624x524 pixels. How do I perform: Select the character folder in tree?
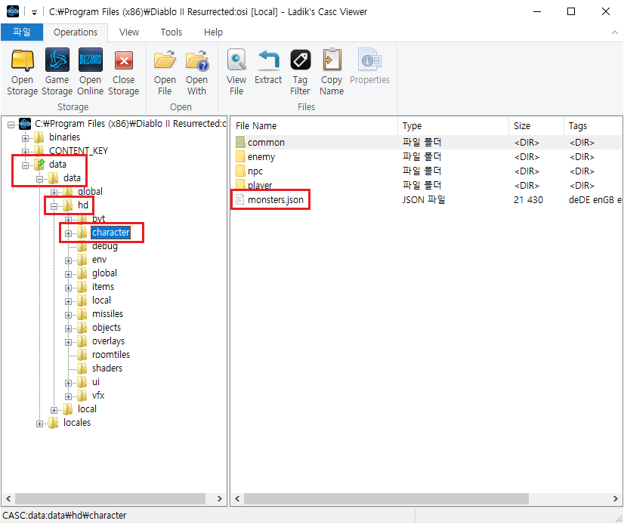click(x=110, y=233)
